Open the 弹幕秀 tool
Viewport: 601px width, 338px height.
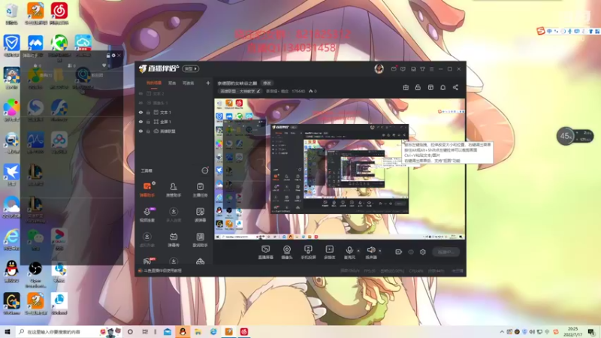(174, 240)
